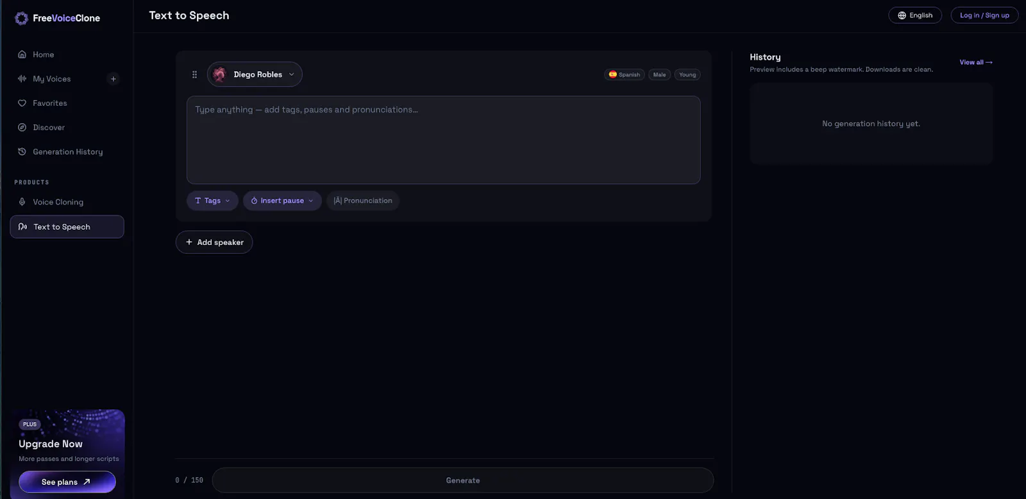Click the Upgrade Now heading

(51, 444)
